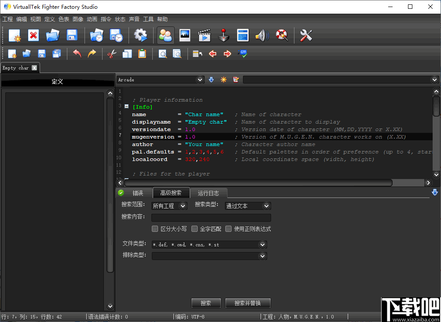
Task: Open the 搜索范围 dropdown showing 所有工程
Action: pos(169,206)
